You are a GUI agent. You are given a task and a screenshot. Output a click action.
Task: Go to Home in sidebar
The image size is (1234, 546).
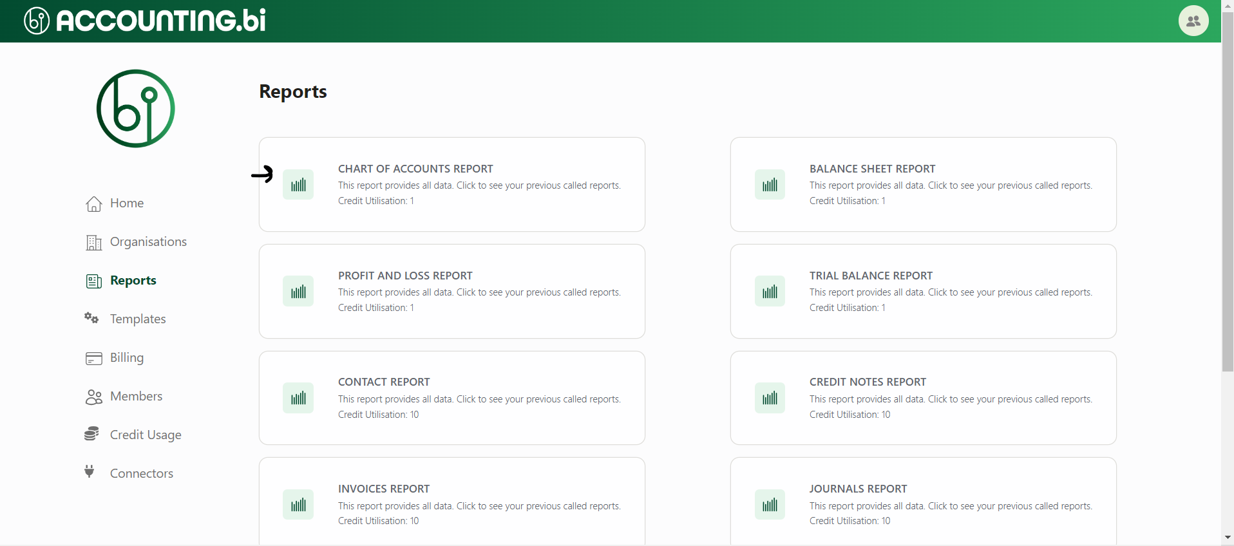tap(127, 203)
